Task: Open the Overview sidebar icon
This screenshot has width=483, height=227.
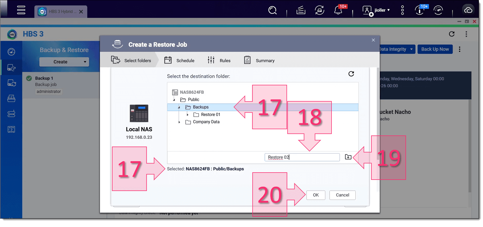Action: click(11, 51)
